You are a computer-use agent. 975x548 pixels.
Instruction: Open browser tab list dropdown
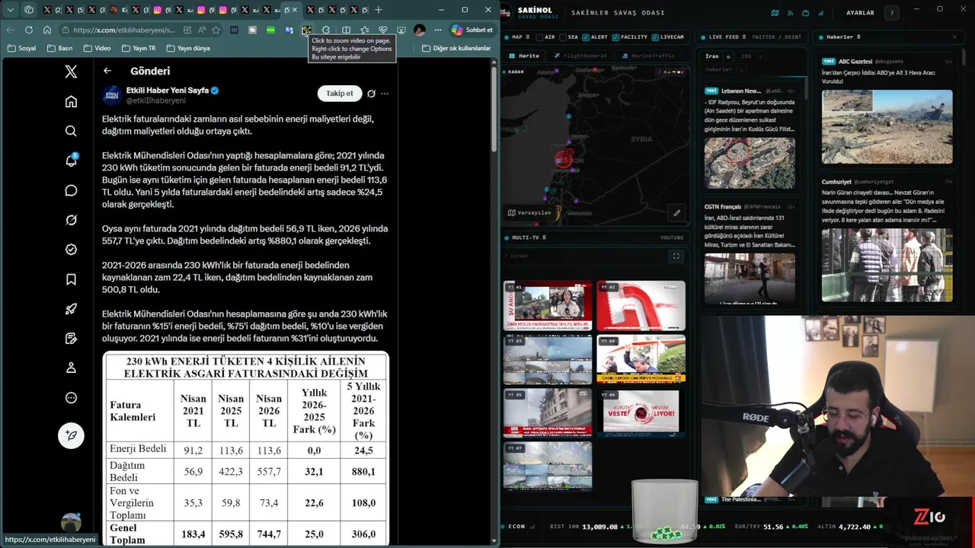10,10
